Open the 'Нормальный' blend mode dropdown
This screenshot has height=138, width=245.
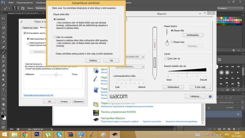(x=41, y=8)
